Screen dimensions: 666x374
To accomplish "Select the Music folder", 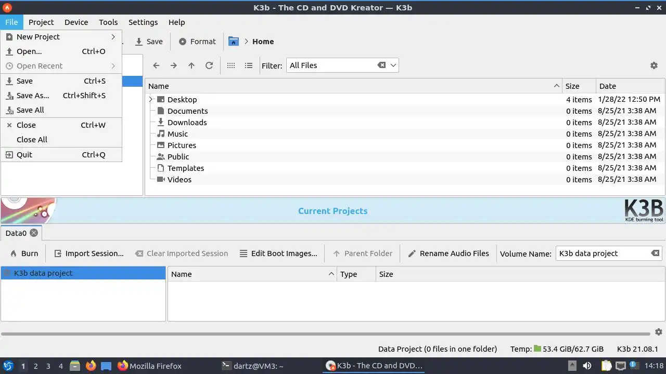I will (177, 133).
